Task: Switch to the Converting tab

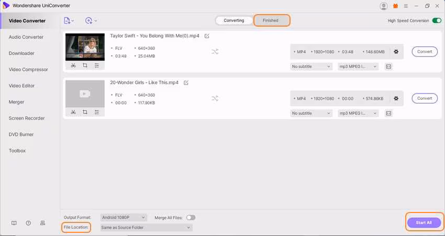Action: [x=234, y=20]
